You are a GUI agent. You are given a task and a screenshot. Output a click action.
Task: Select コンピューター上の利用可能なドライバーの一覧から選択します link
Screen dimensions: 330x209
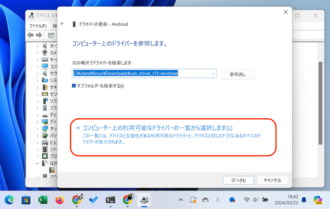[158, 128]
